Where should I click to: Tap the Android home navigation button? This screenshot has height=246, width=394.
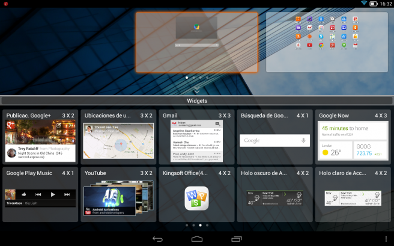[x=197, y=239]
